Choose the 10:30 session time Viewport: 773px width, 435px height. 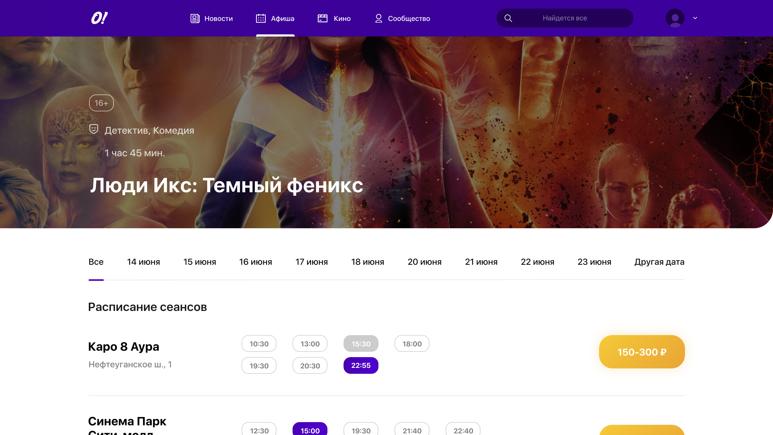click(259, 343)
